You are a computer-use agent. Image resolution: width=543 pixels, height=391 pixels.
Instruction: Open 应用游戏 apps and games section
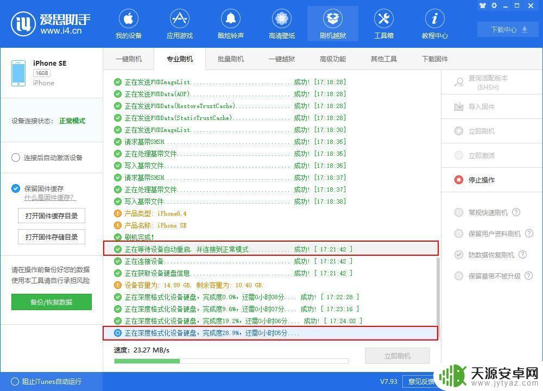[179, 23]
